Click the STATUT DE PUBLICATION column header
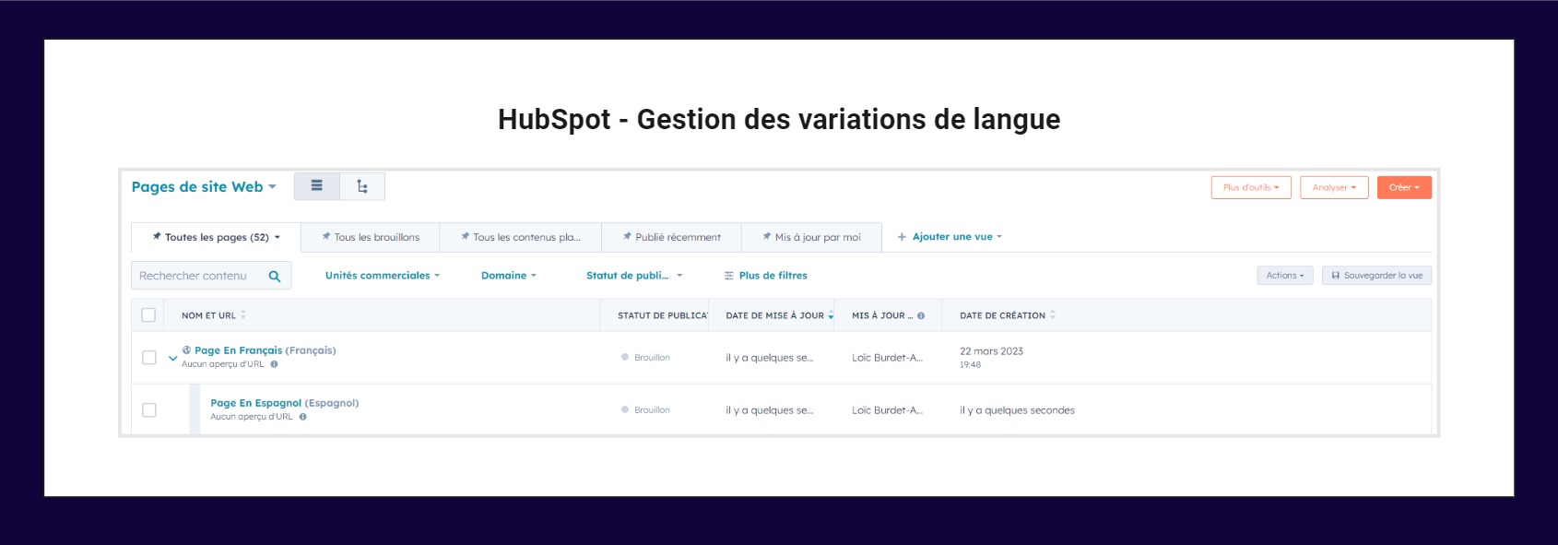 click(x=663, y=315)
